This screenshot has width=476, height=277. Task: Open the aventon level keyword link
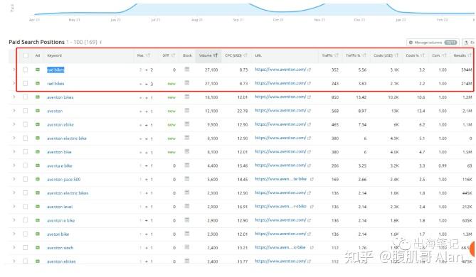(60, 207)
